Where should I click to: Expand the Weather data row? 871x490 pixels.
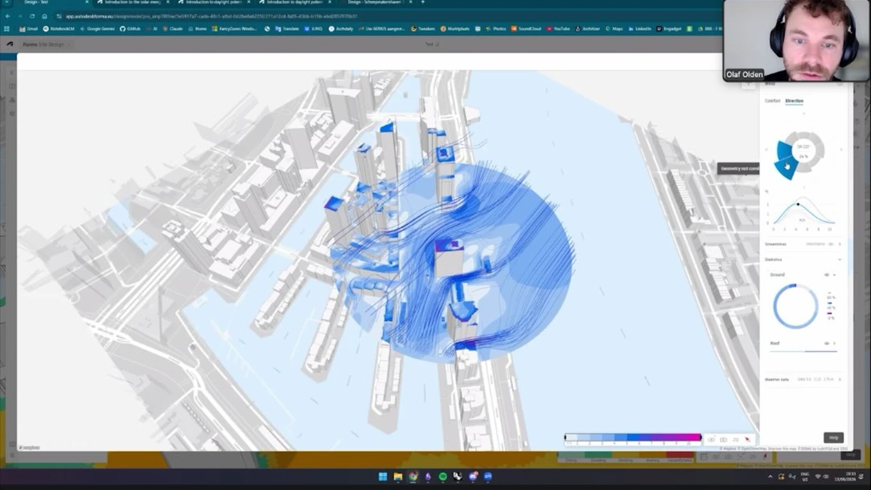[802, 380]
